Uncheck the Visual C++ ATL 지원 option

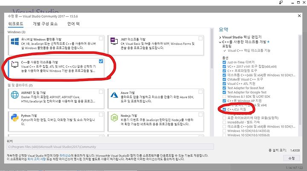(x=224, y=84)
